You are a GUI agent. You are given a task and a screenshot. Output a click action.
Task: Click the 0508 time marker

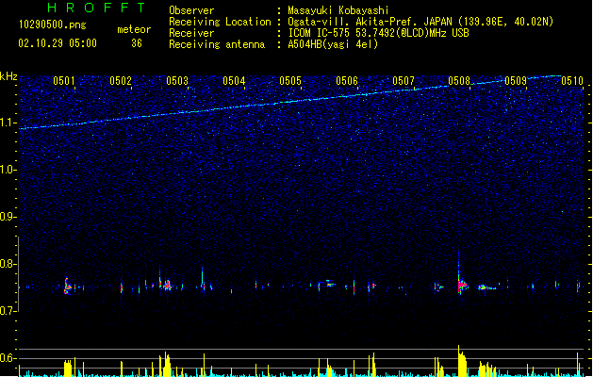(x=459, y=81)
